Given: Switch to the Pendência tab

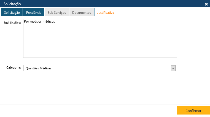Looking at the screenshot, I should click(34, 12).
